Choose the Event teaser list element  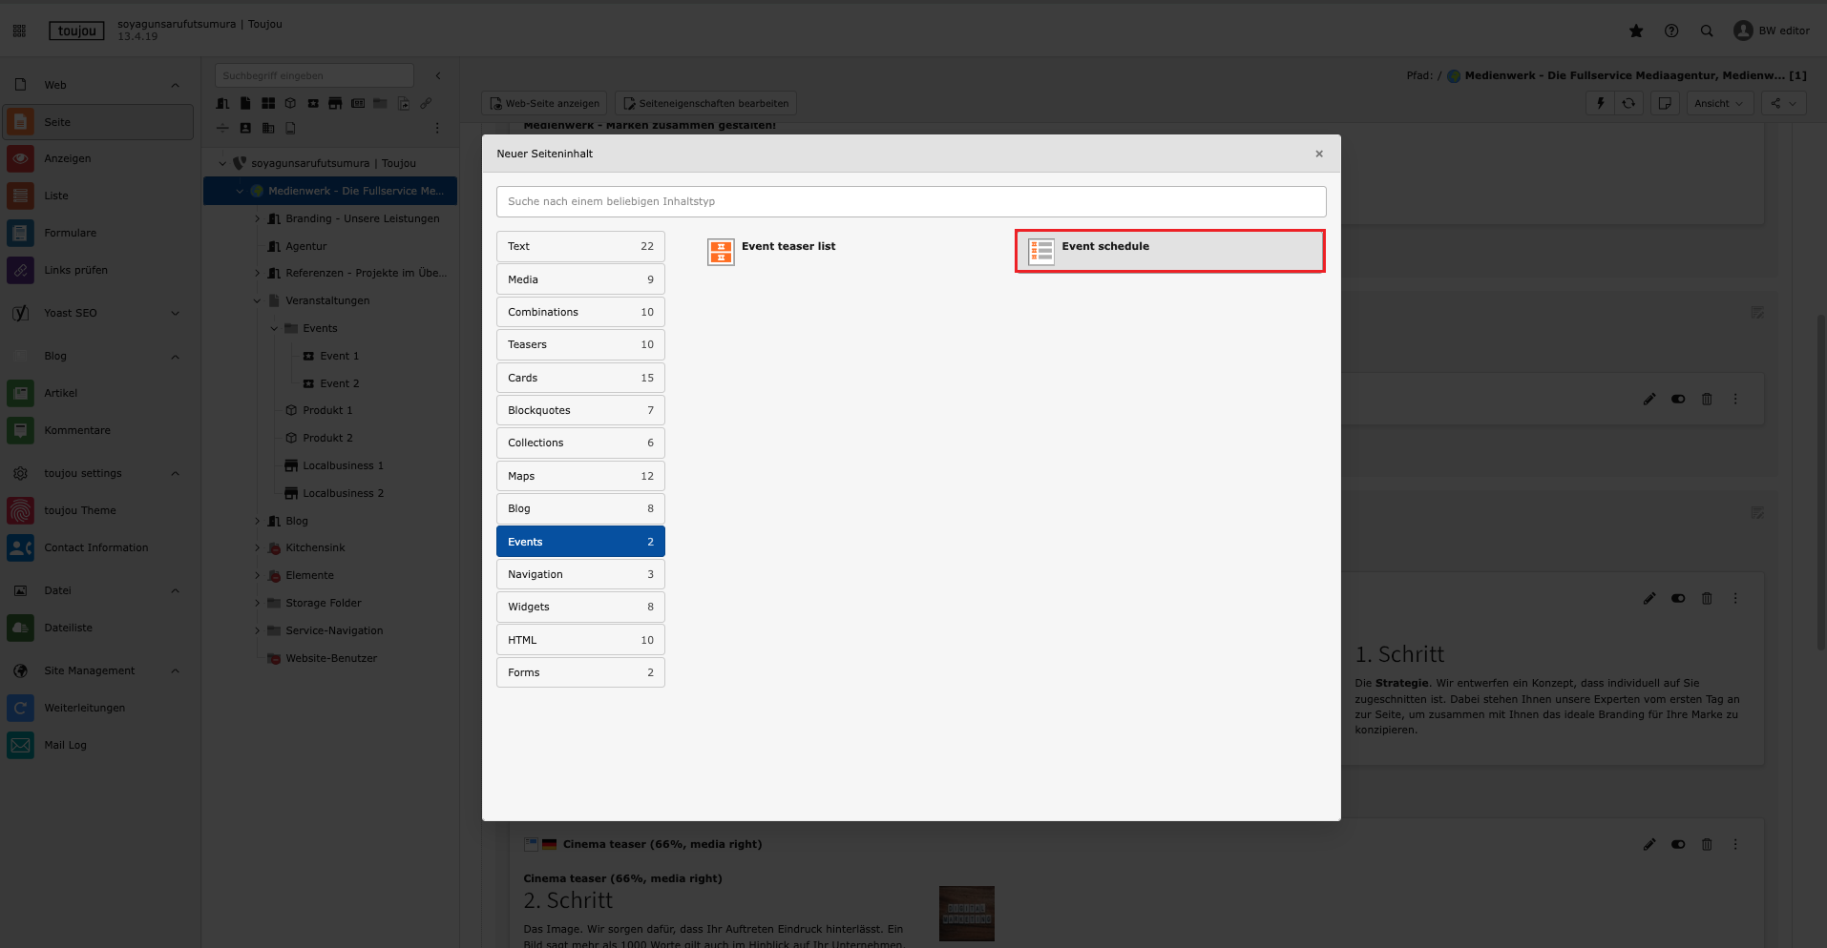coord(787,247)
